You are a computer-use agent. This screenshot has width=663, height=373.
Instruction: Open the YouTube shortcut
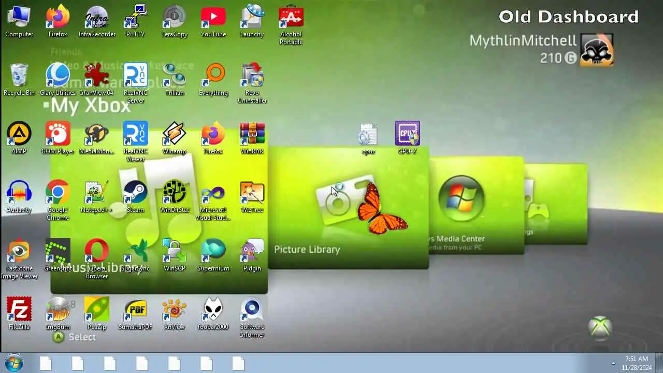click(213, 22)
